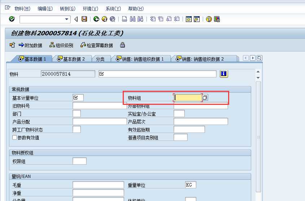The image size is (305, 201).
Task: Click the 权限组 input field
Action: pyautogui.click(x=79, y=161)
